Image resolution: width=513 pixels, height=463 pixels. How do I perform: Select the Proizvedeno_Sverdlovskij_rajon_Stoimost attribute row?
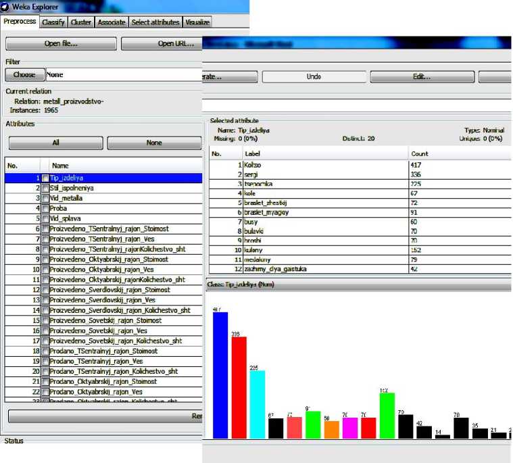click(x=103, y=290)
